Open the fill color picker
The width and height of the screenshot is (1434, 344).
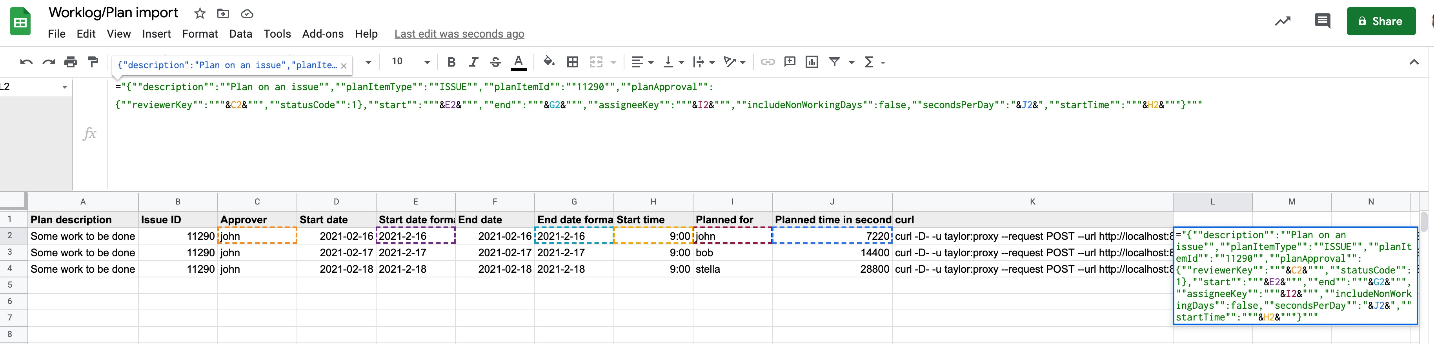tap(549, 62)
